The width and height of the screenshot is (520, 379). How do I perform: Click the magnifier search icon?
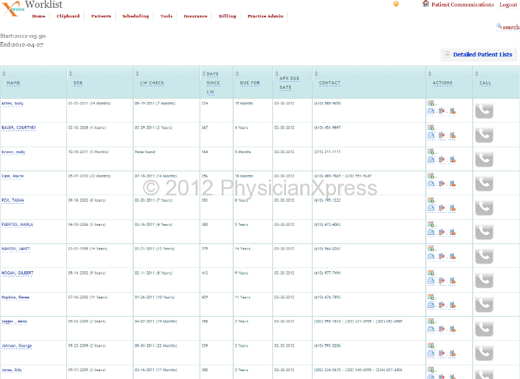pos(499,27)
